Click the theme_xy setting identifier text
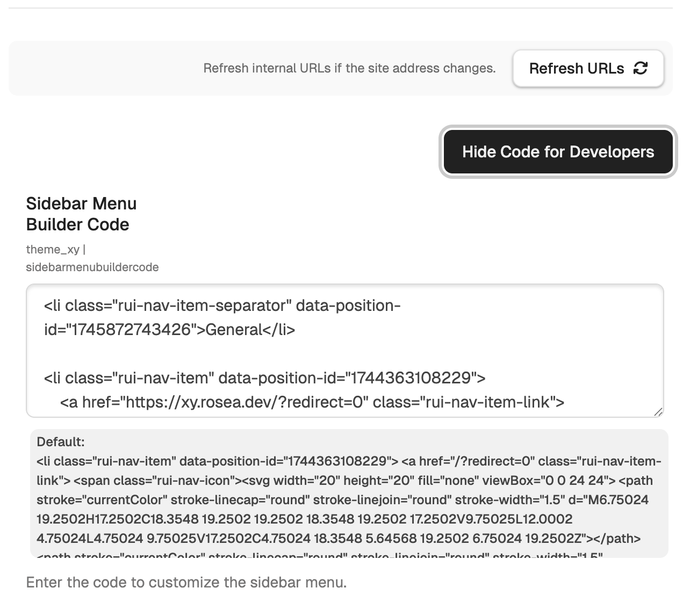Screen dimensions: 690x610 click(53, 249)
